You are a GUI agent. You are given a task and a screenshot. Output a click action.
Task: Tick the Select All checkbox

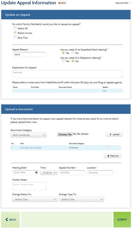tap(15, 28)
